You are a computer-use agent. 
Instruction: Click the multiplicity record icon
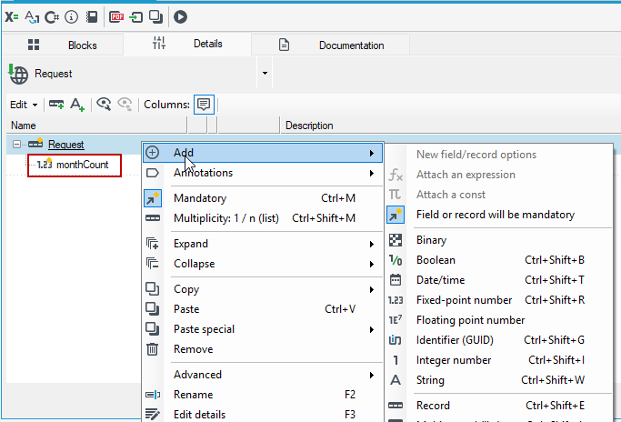153,218
